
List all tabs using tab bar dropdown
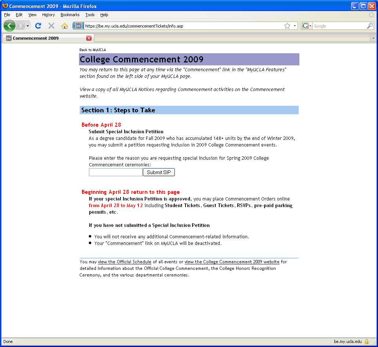[x=373, y=38]
